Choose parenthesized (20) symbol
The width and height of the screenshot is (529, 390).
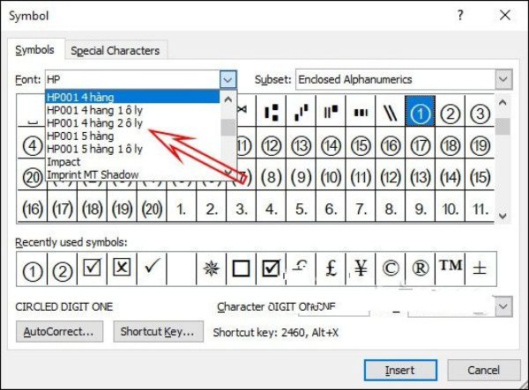pyautogui.click(x=152, y=209)
